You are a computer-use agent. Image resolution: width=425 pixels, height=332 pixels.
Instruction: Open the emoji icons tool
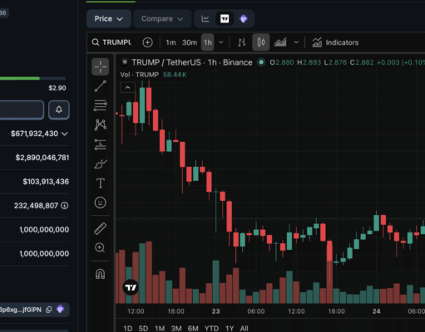point(100,203)
